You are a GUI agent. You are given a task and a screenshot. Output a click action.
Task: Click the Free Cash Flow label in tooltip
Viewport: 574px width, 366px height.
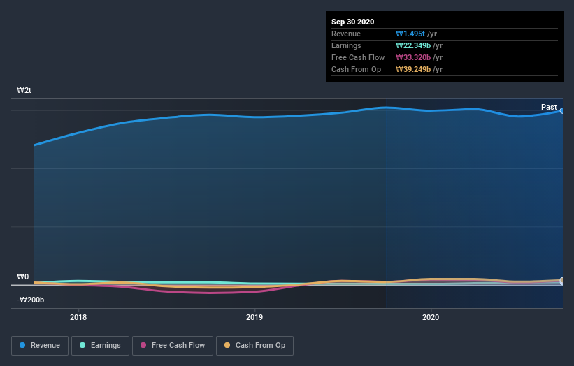point(358,58)
